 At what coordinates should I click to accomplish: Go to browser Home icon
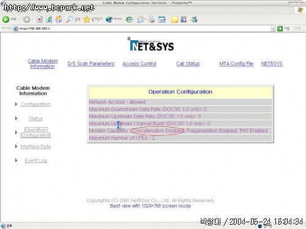(59, 20)
